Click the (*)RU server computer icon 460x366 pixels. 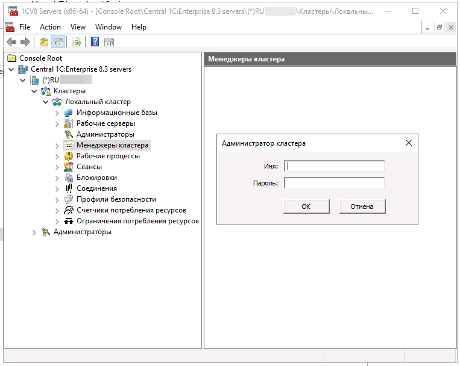tap(35, 80)
